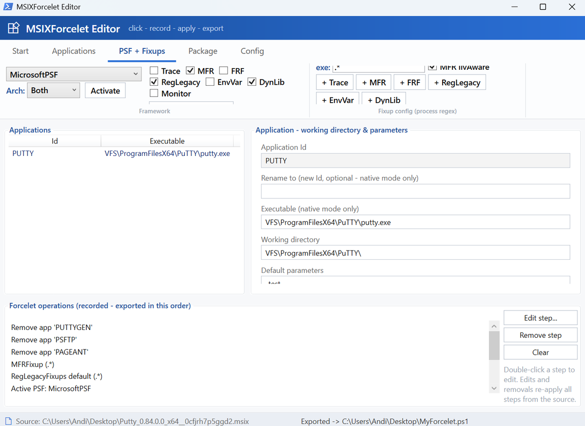This screenshot has width=585, height=426.
Task: Enable the Trace fixup checkbox
Action: tap(154, 71)
